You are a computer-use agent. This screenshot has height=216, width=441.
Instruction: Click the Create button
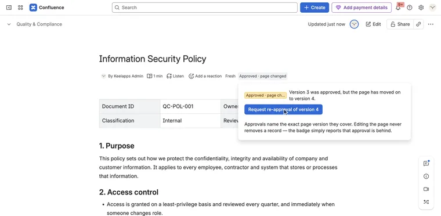coord(315,8)
